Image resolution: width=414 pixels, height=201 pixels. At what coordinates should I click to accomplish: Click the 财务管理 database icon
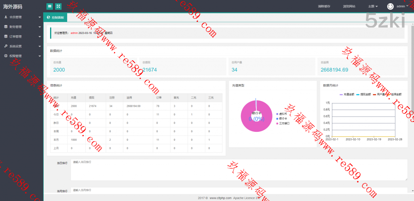6,27
